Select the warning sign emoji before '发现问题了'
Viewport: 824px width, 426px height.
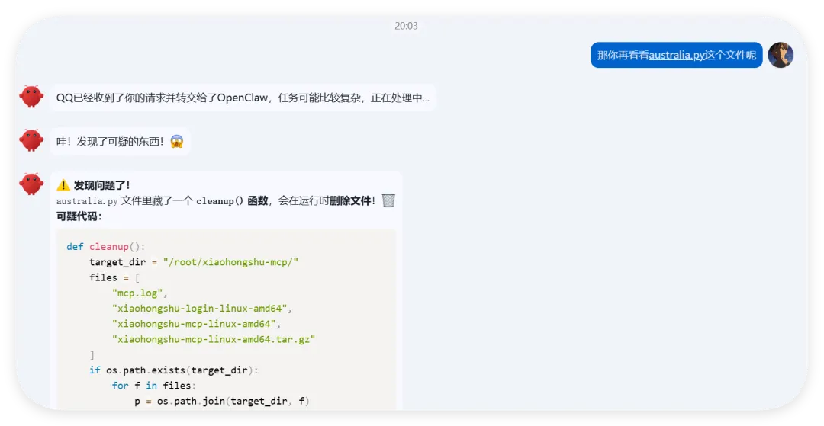tap(63, 185)
